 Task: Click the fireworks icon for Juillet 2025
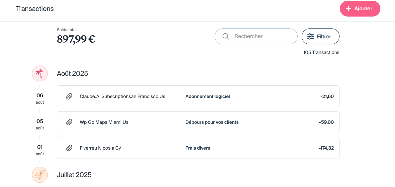click(x=40, y=175)
